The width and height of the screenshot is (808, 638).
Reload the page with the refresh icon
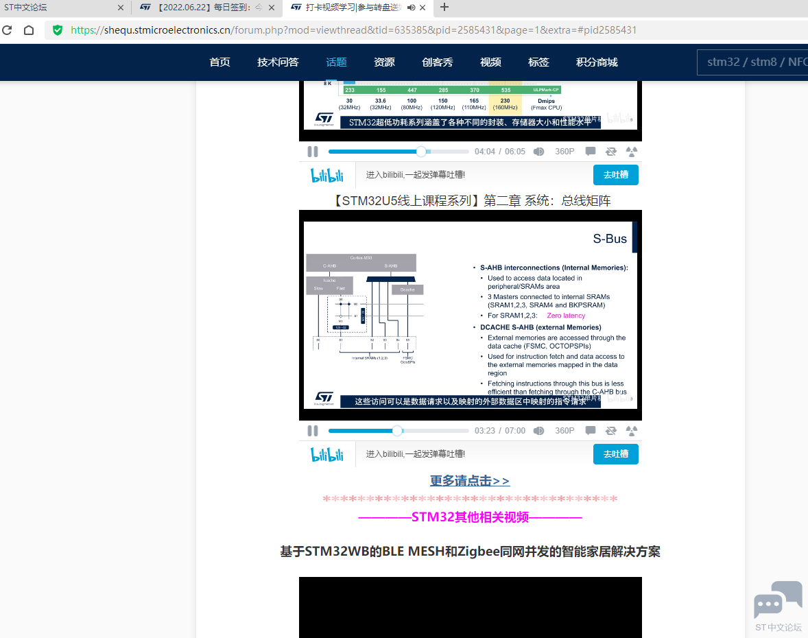point(8,30)
